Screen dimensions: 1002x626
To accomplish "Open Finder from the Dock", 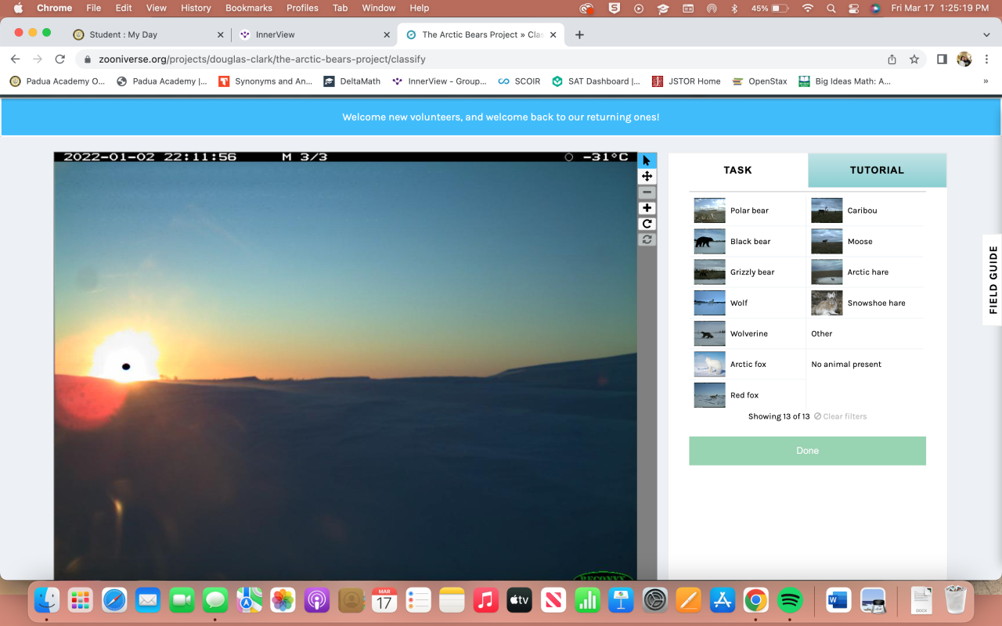I will (x=47, y=600).
